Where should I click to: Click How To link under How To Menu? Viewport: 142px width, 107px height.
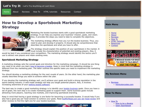[114, 101]
